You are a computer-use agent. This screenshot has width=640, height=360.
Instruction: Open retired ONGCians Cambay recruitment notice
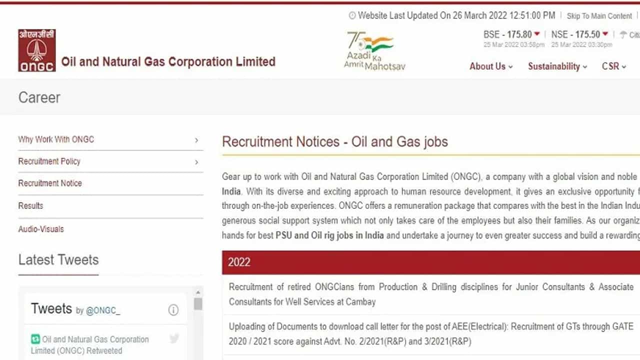click(430, 294)
